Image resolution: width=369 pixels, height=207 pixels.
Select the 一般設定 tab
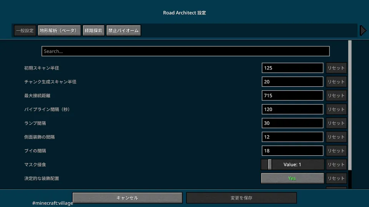[25, 31]
